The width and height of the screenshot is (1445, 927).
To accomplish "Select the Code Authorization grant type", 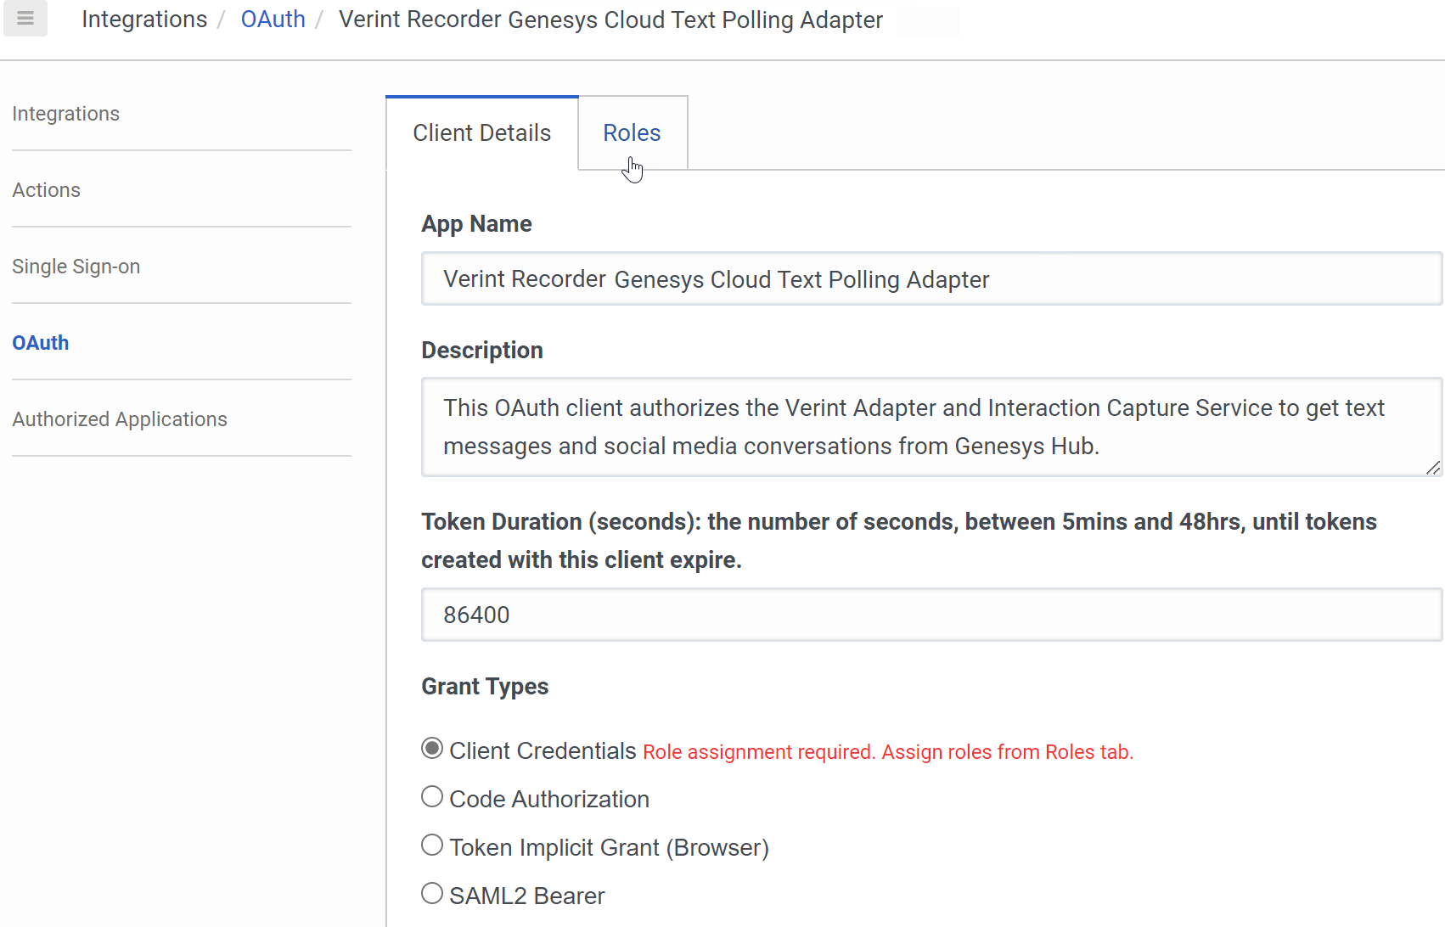I will pos(431,796).
